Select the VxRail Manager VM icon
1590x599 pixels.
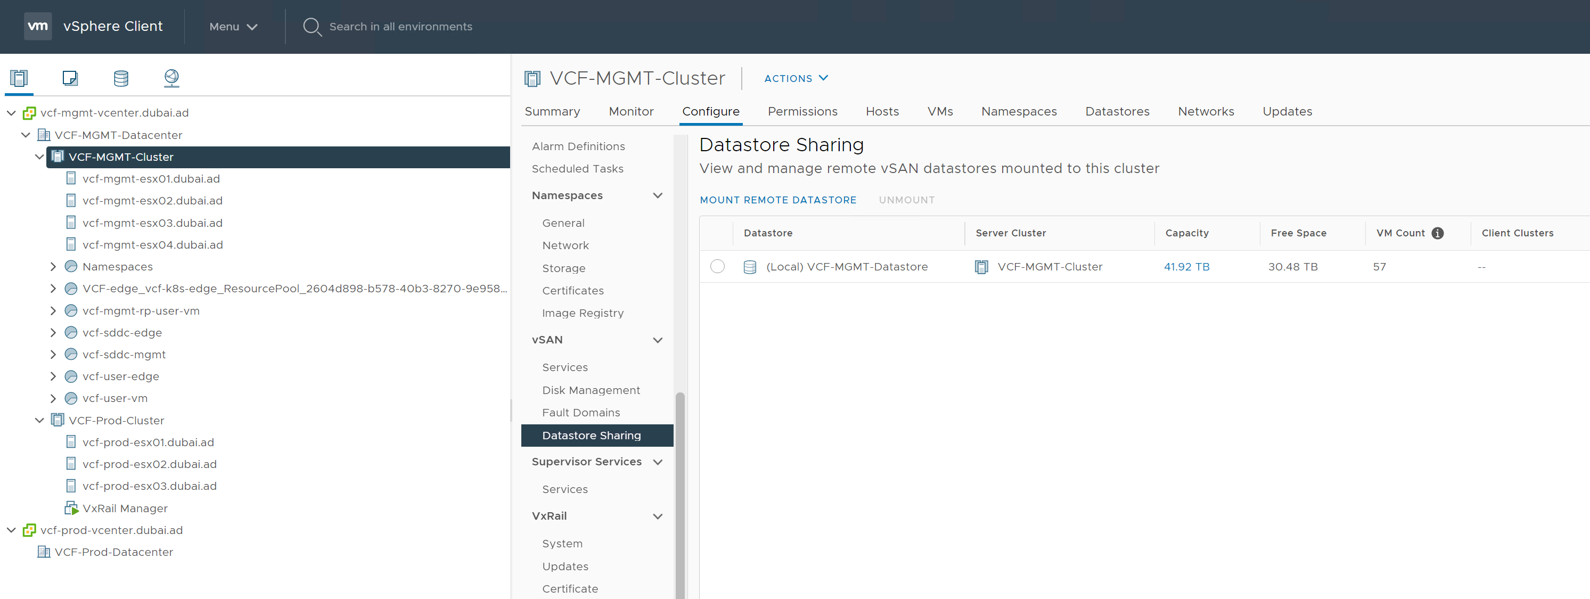point(71,508)
